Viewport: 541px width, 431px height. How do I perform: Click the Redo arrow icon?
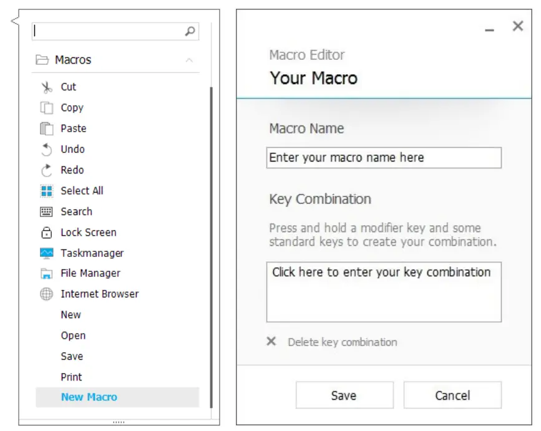[x=47, y=170]
